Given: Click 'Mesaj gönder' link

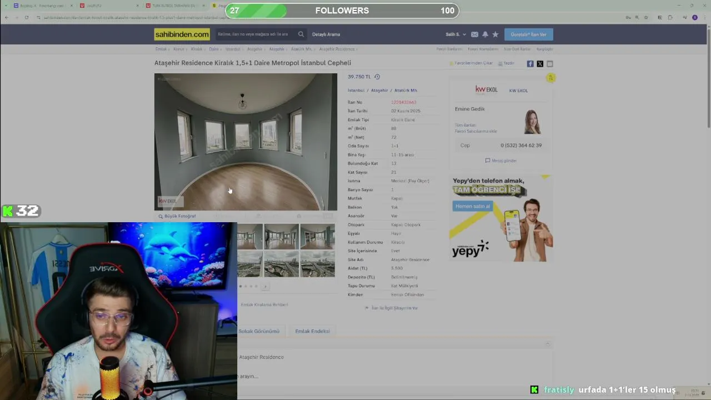Looking at the screenshot, I should point(501,161).
